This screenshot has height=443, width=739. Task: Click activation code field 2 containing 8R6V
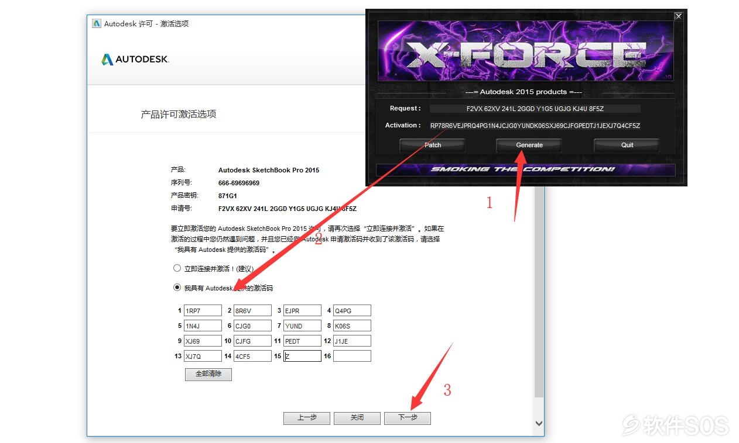pyautogui.click(x=252, y=310)
